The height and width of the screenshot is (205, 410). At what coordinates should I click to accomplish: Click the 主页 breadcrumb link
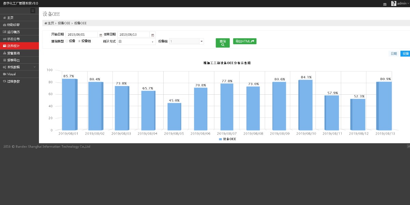coord(51,23)
